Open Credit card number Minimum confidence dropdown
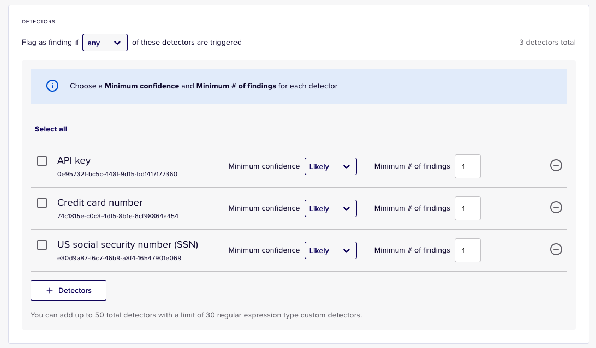 click(330, 208)
